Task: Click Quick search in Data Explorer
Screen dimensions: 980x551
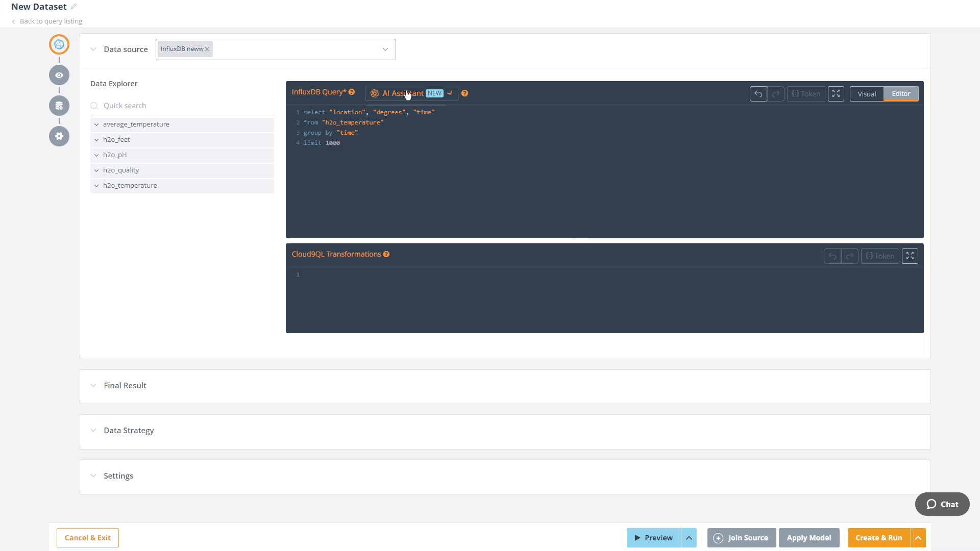Action: 182,106
